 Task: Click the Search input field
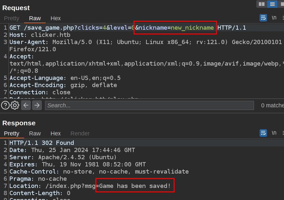pyautogui.click(x=149, y=105)
